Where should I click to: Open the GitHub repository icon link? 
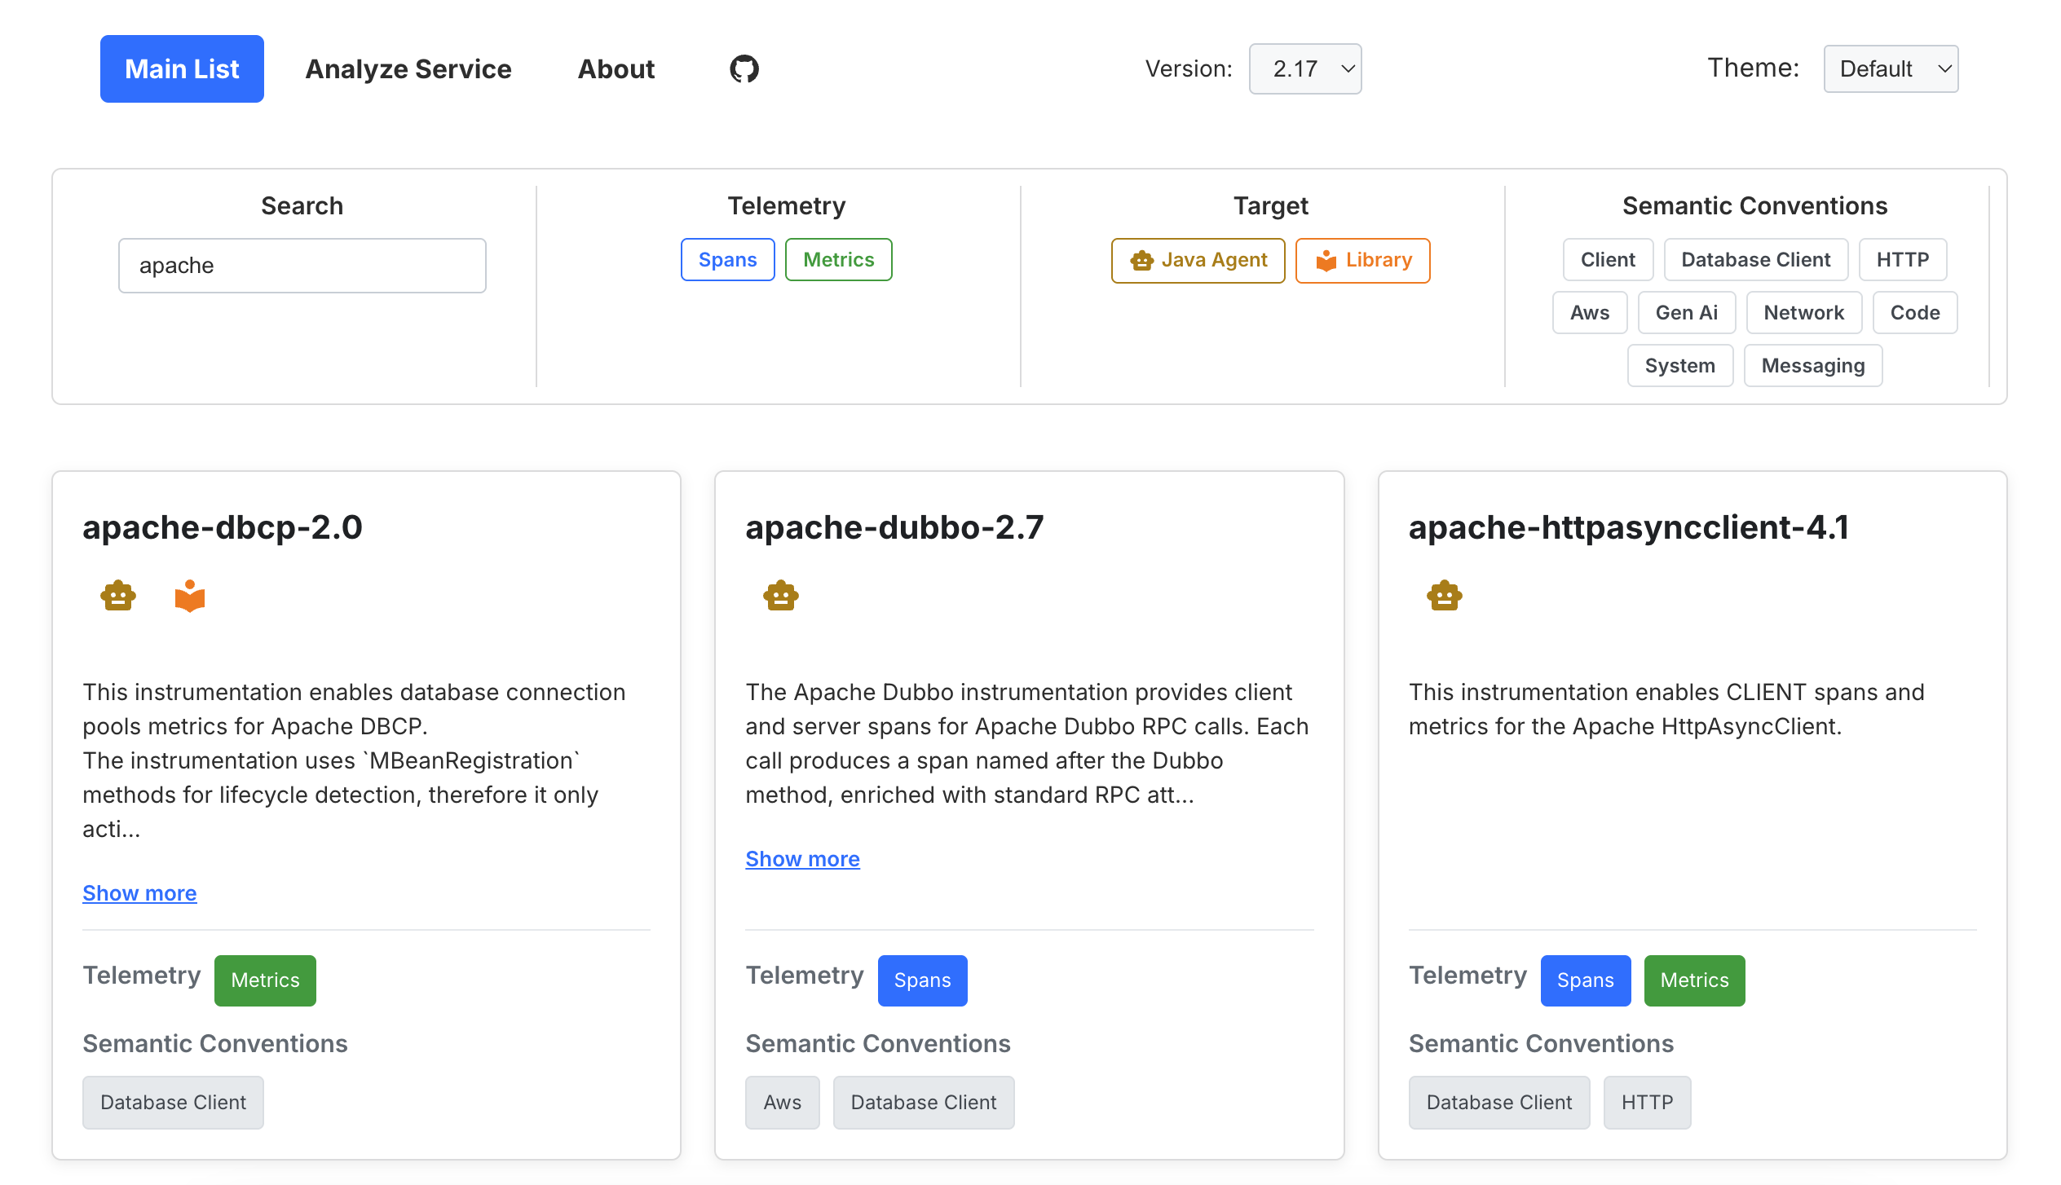point(744,68)
